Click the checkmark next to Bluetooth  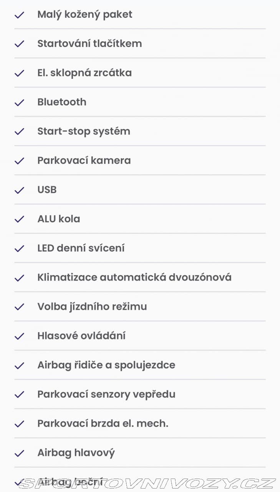point(19,102)
